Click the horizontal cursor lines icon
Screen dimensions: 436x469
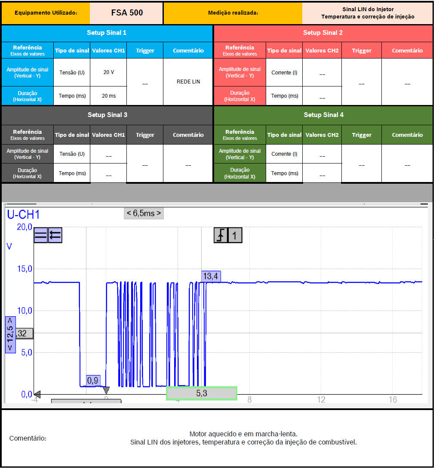pos(41,235)
